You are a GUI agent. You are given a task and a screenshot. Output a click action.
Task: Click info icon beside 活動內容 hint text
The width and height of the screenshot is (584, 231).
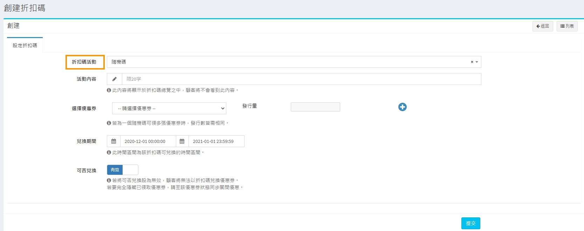(109, 90)
